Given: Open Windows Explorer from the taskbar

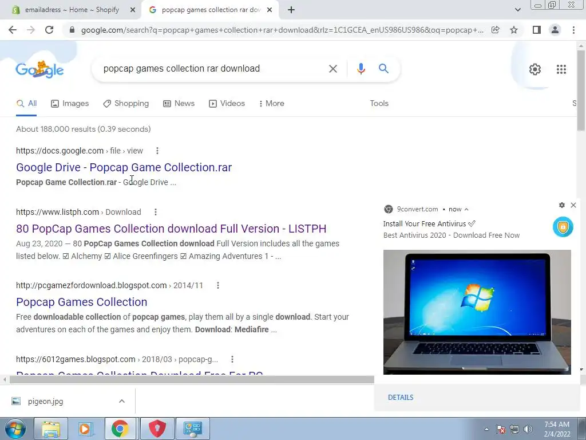Looking at the screenshot, I should 51,429.
